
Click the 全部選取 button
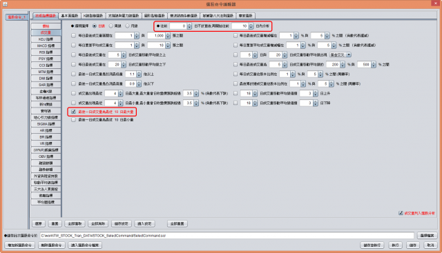(x=75, y=224)
